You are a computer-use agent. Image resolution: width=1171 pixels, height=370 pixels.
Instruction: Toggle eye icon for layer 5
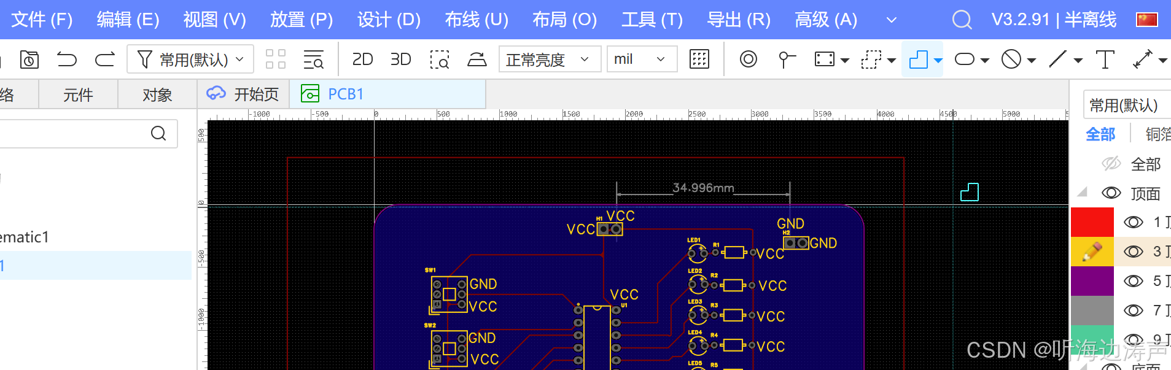(x=1134, y=281)
